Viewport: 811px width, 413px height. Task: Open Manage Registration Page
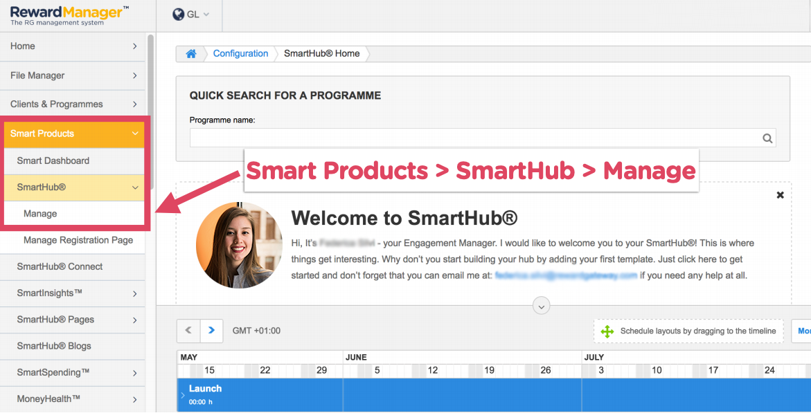pos(73,240)
